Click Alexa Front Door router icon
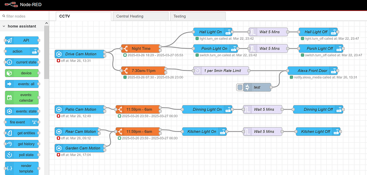The image size is (367, 175). tap(333, 70)
